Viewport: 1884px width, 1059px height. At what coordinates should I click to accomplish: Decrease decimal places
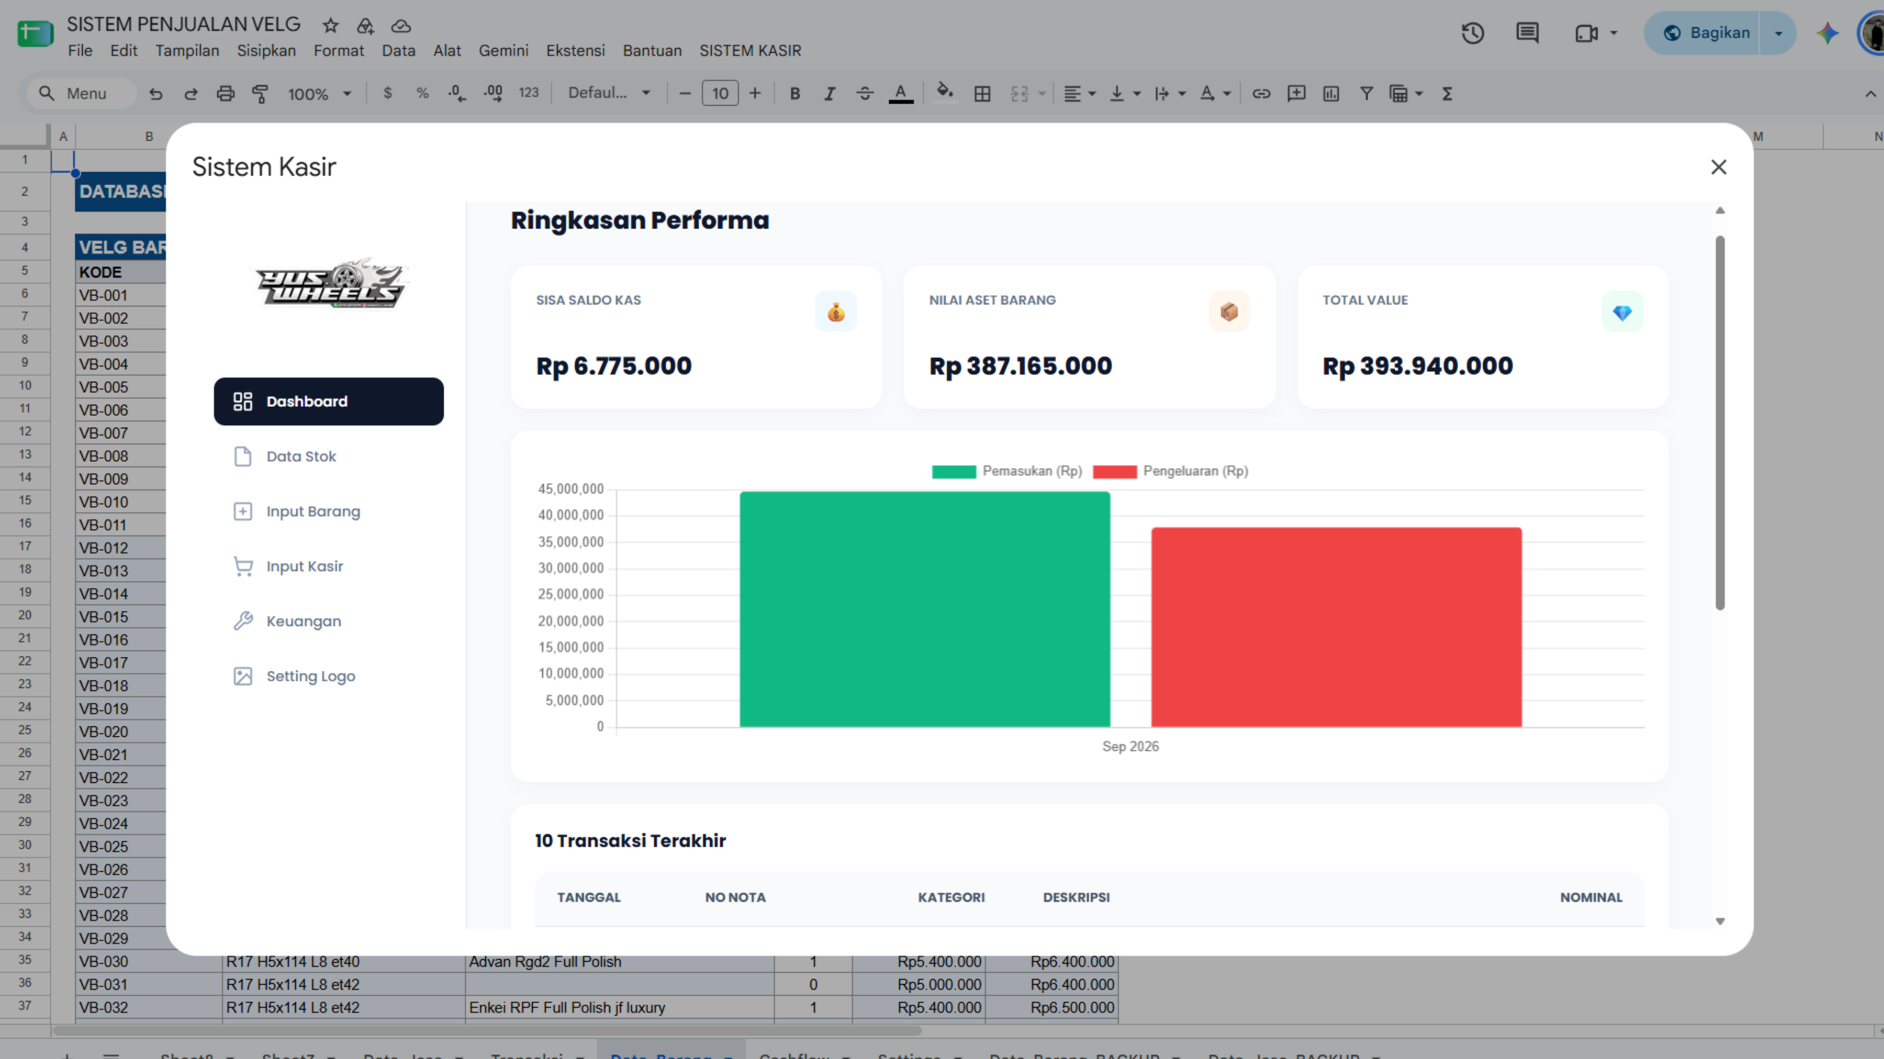pyautogui.click(x=457, y=94)
